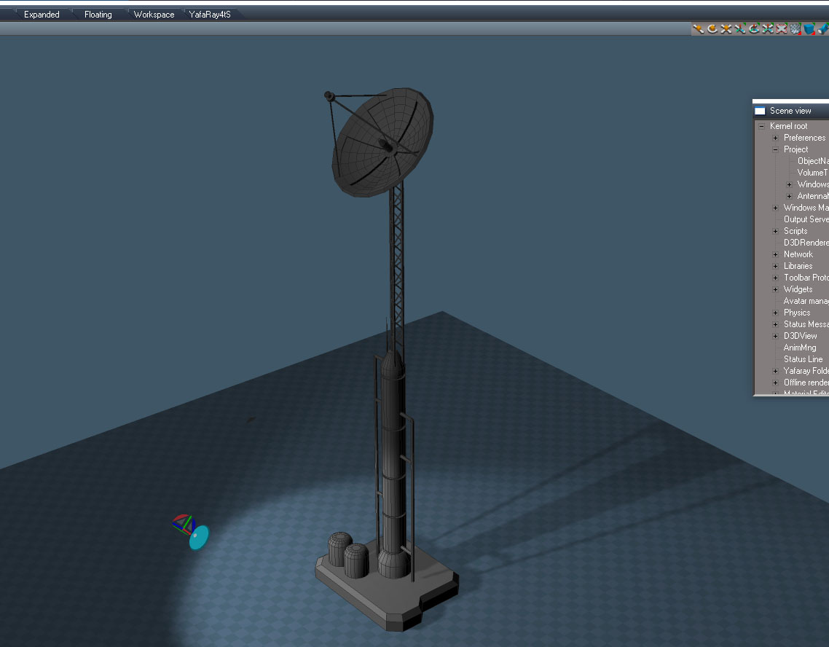Expand the Widgets node
The image size is (829, 647).
[x=775, y=289]
